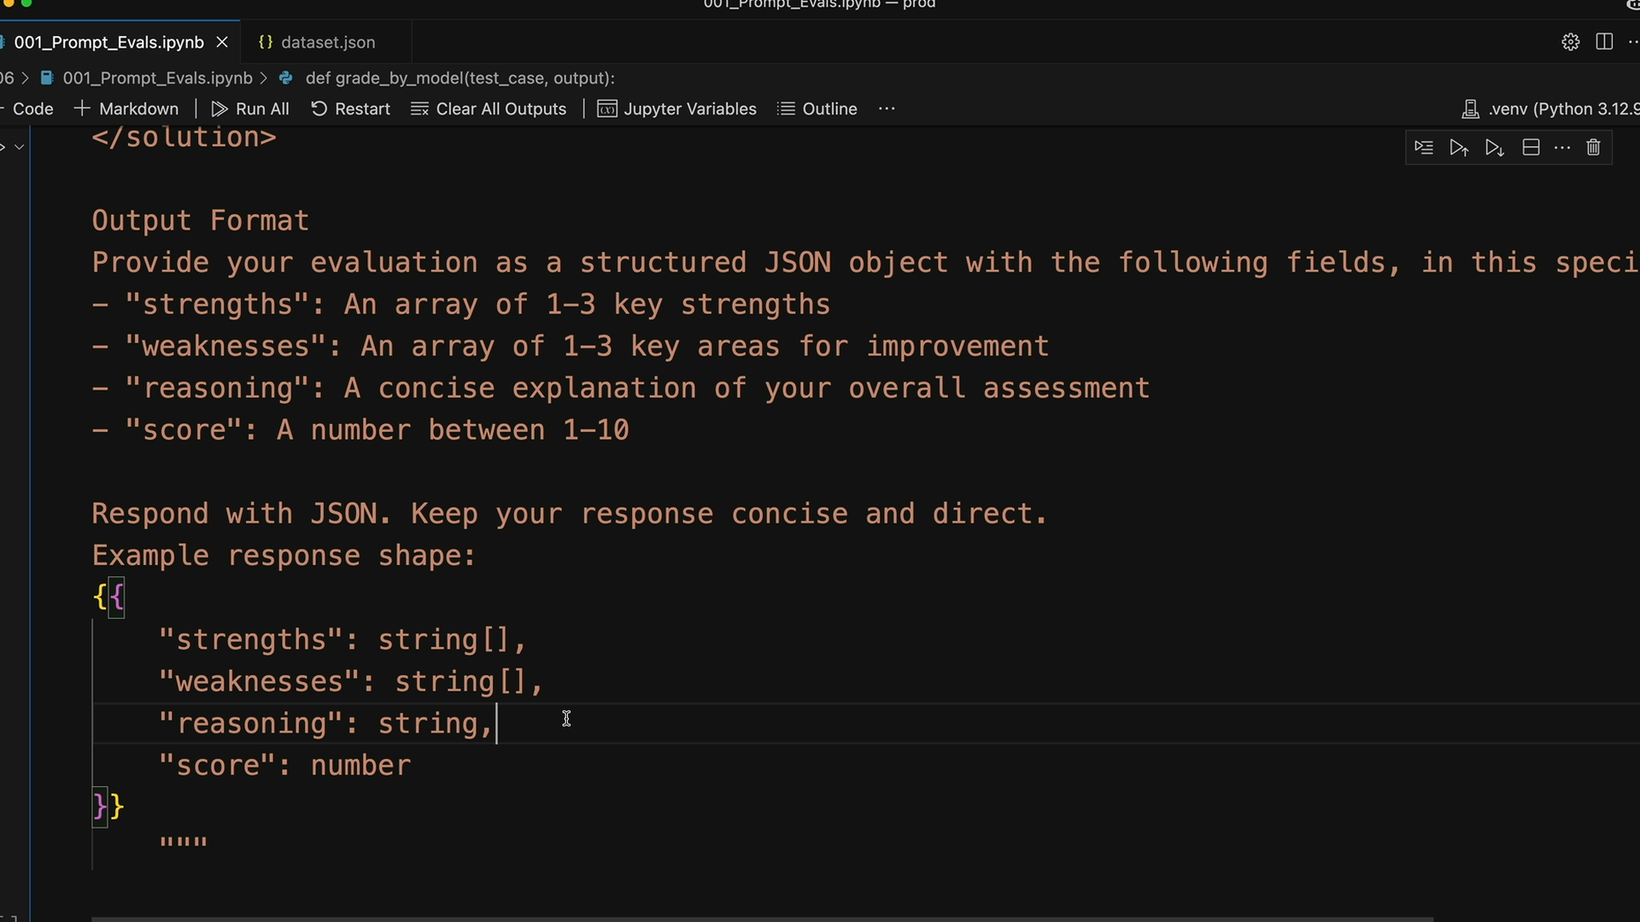Click the line about "score": A number between 1-10
This screenshot has height=922, width=1640.
coord(360,429)
